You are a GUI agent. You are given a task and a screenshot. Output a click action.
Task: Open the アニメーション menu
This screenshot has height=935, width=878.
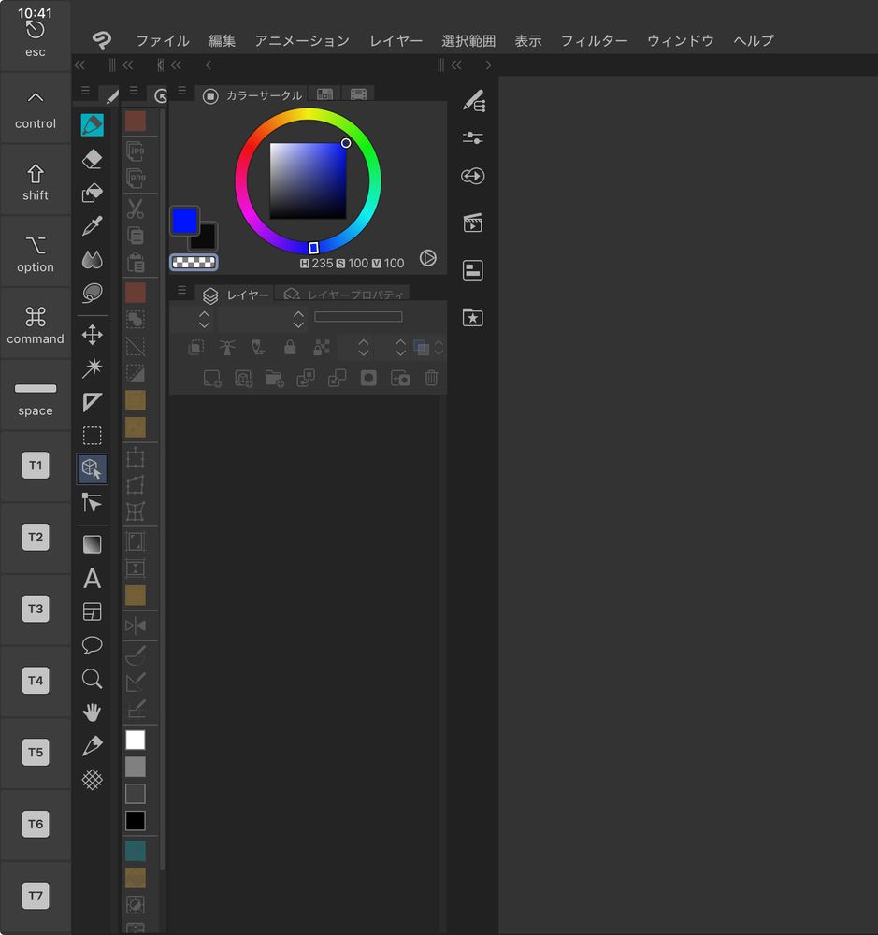pyautogui.click(x=302, y=40)
